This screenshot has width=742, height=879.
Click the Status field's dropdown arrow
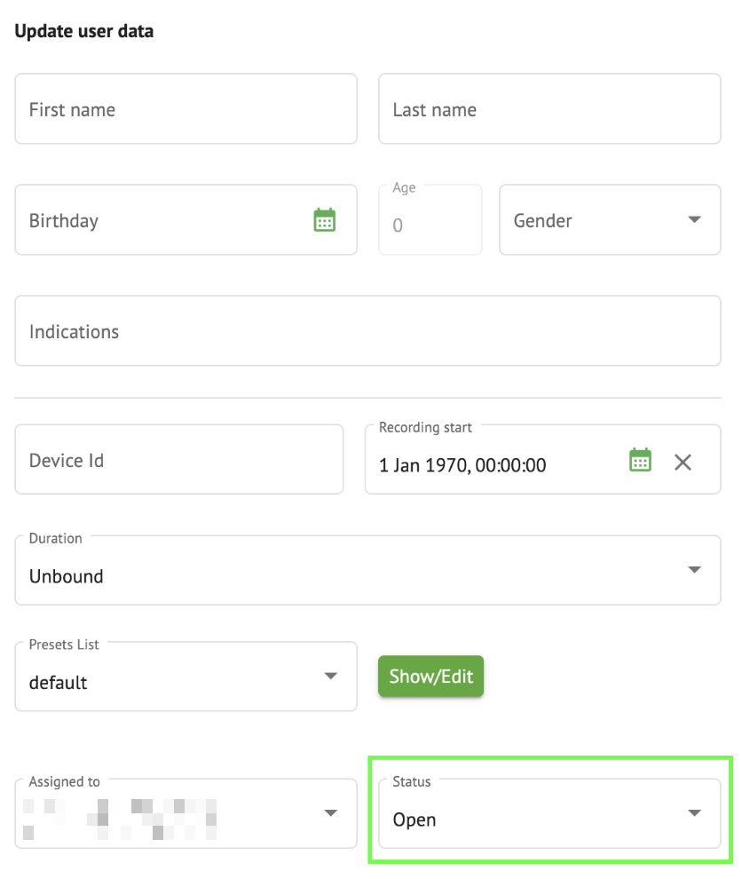[x=694, y=813]
